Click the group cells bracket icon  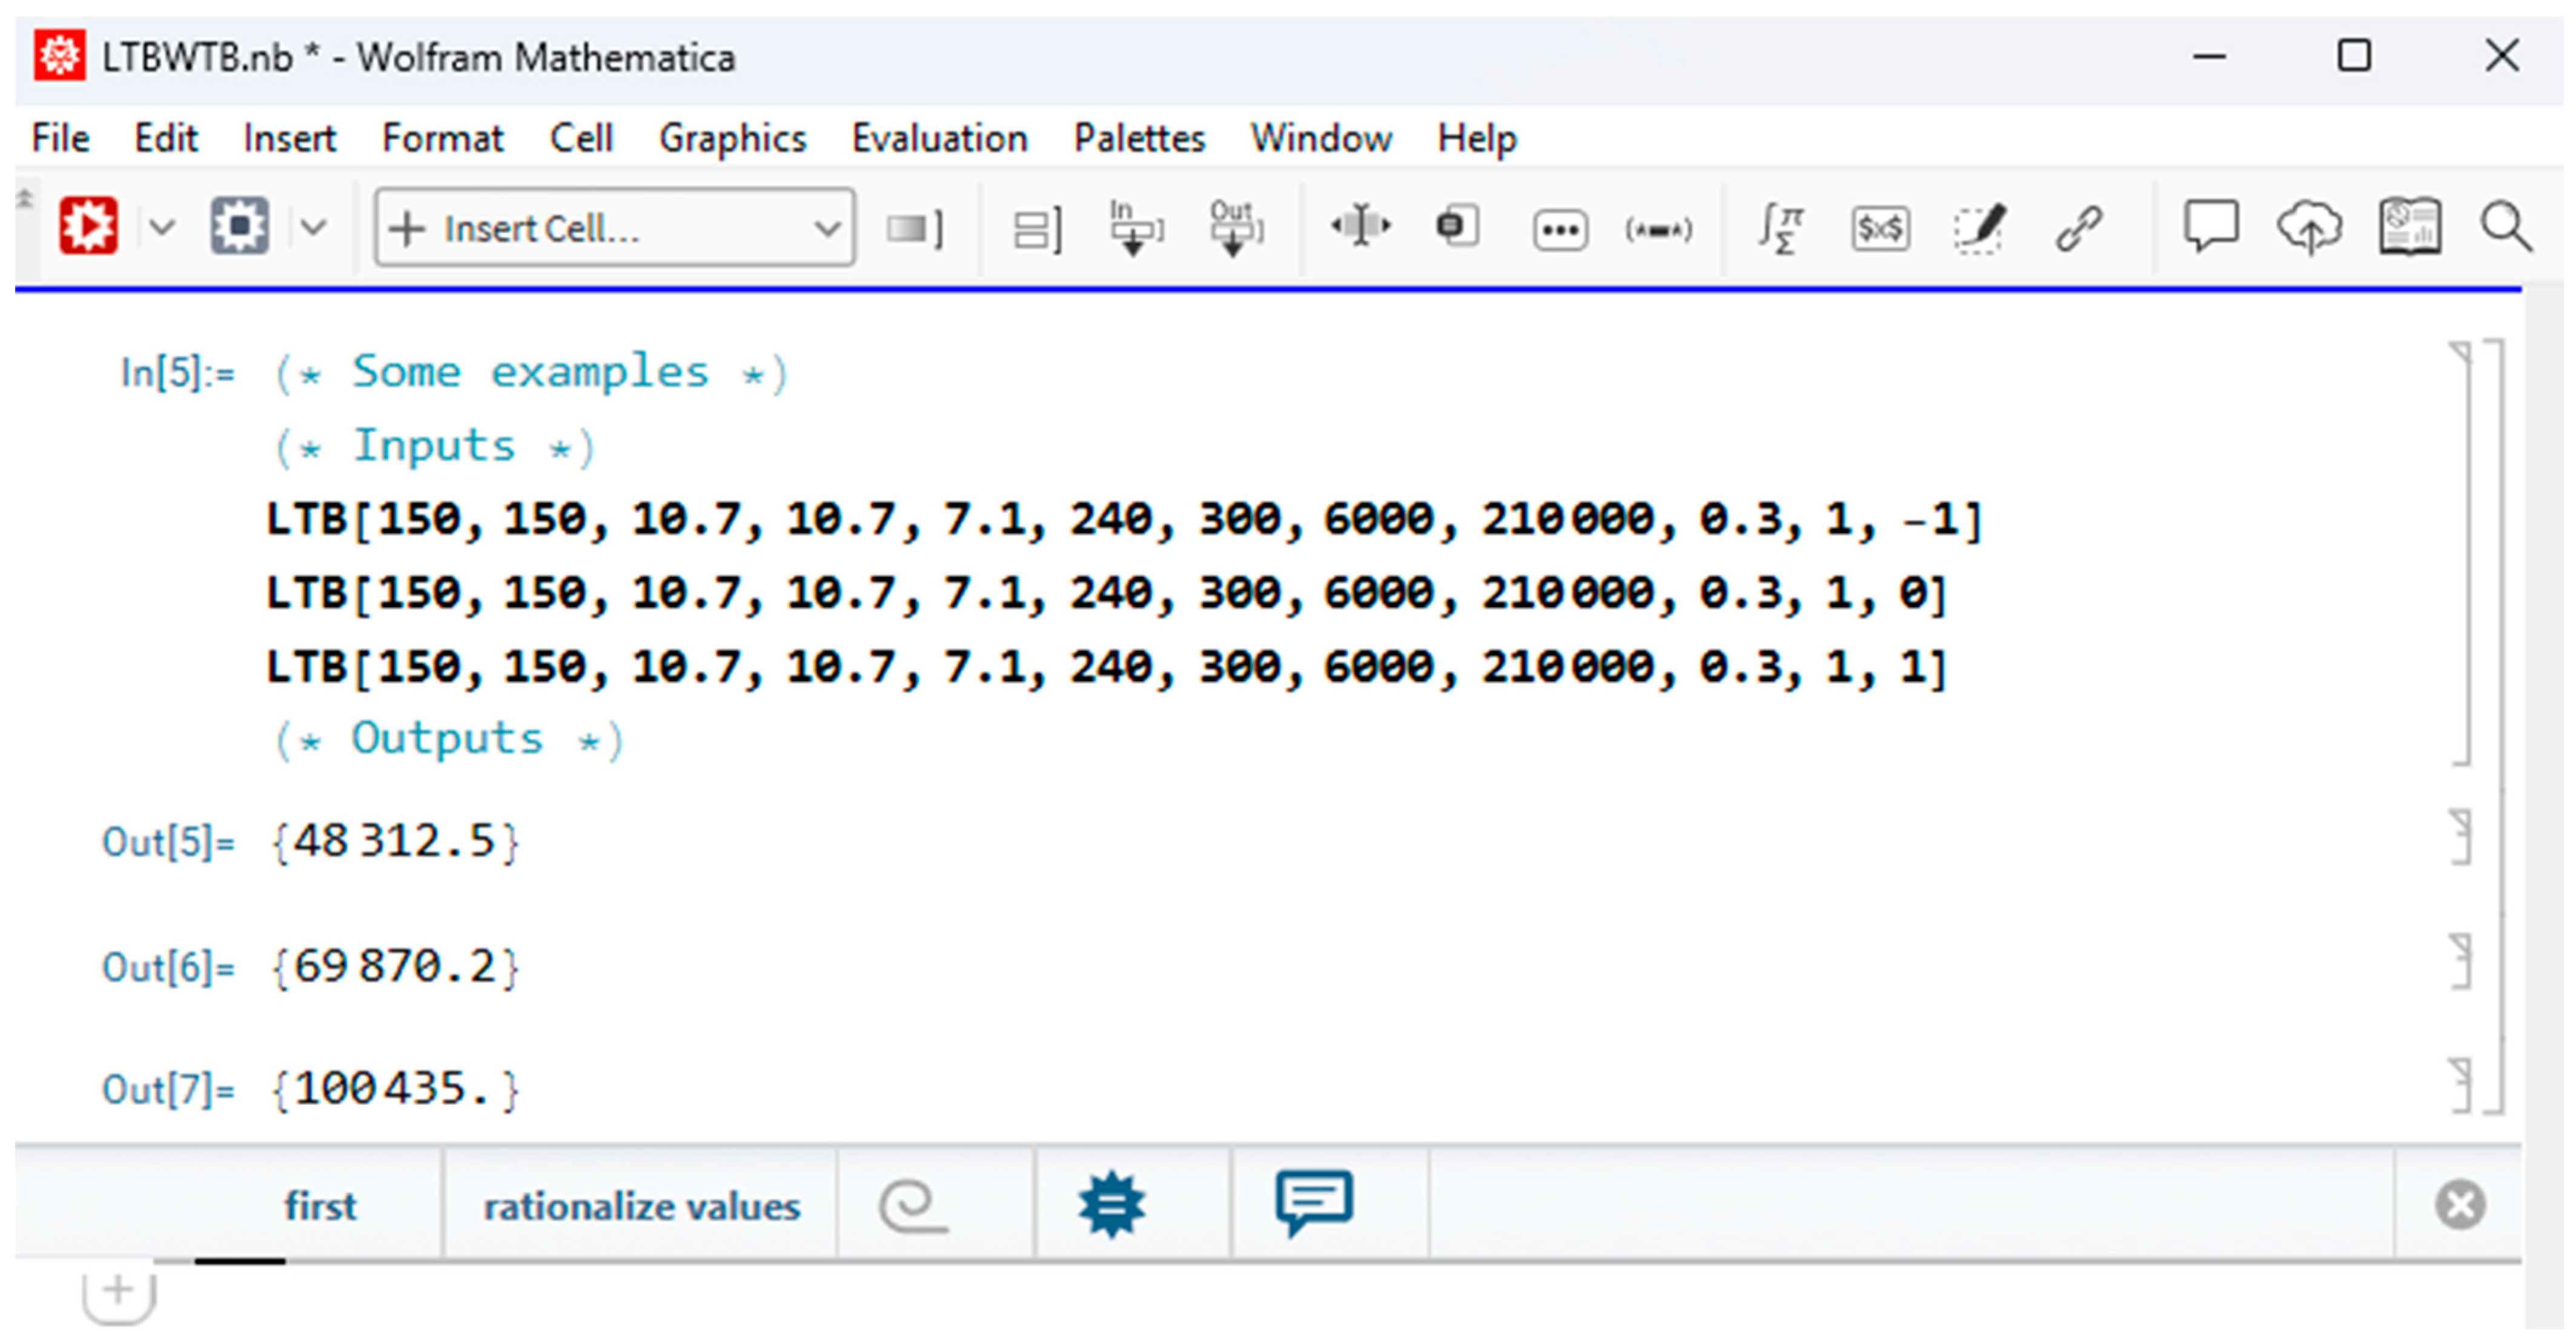click(x=1037, y=229)
